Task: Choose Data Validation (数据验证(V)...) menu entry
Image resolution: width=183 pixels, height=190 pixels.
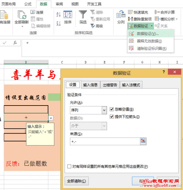Action: [x=151, y=34]
